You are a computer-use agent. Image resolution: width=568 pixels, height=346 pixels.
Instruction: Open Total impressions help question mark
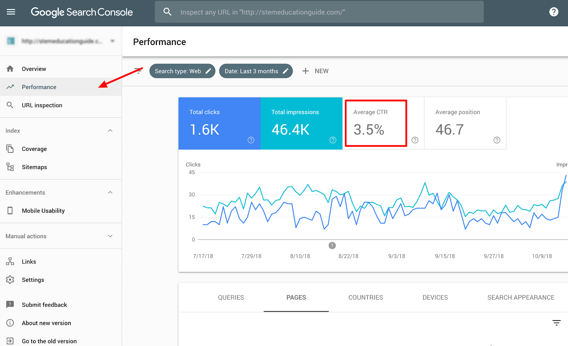(x=333, y=140)
